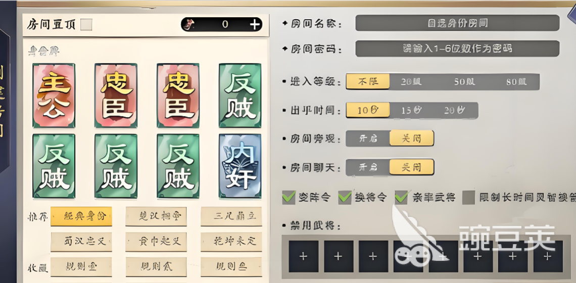The width and height of the screenshot is (576, 283).
Task: Turn off room chat 关闭
Action: point(411,167)
